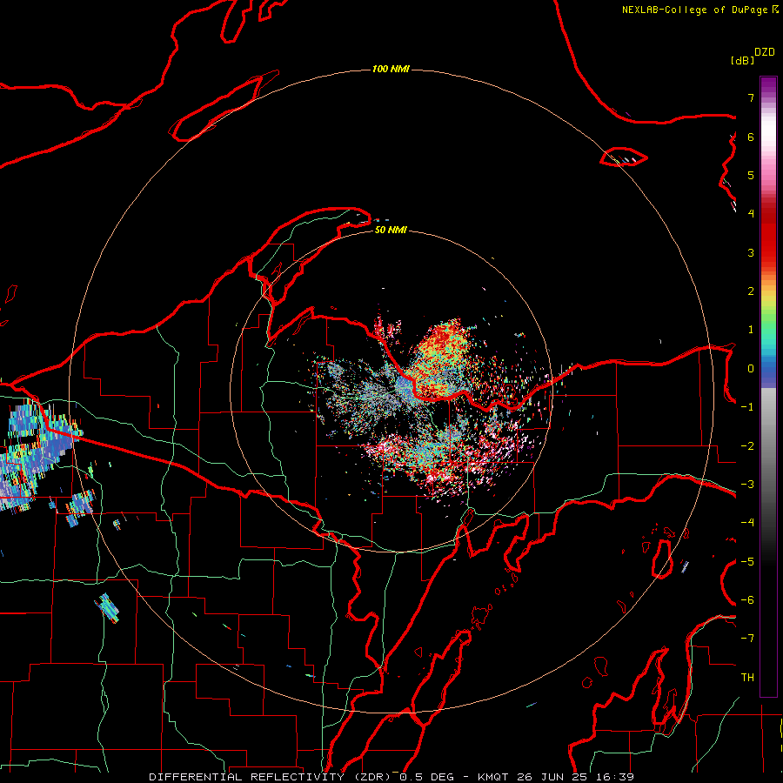
Task: Click the 0 tick label on the color scale
Action: (751, 369)
